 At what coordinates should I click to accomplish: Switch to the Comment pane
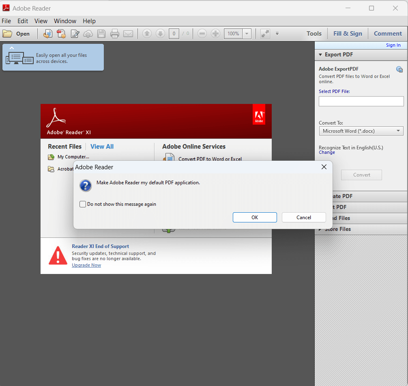(x=388, y=34)
